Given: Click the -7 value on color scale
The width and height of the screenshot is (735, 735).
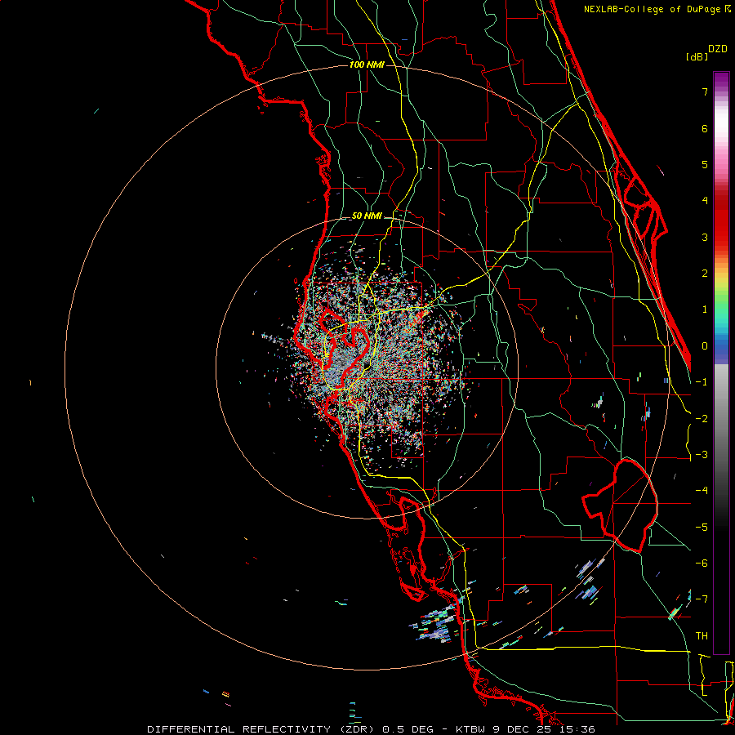Looking at the screenshot, I should coord(702,599).
